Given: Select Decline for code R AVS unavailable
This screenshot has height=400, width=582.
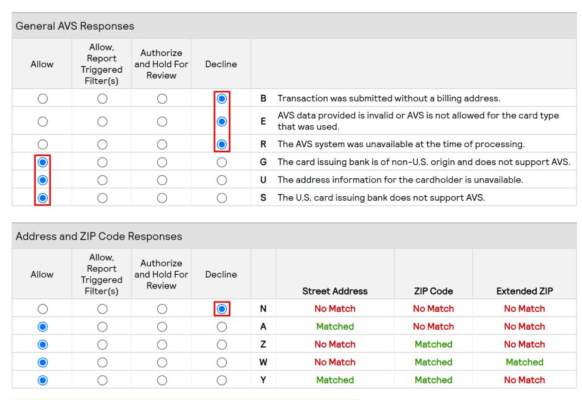Looking at the screenshot, I should click(222, 144).
